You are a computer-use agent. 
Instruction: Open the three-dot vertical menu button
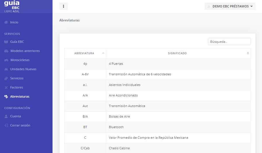[63, 6]
